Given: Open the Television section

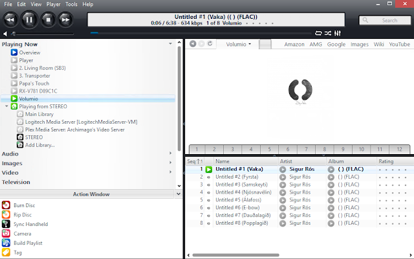Looking at the screenshot, I should 16,182.
